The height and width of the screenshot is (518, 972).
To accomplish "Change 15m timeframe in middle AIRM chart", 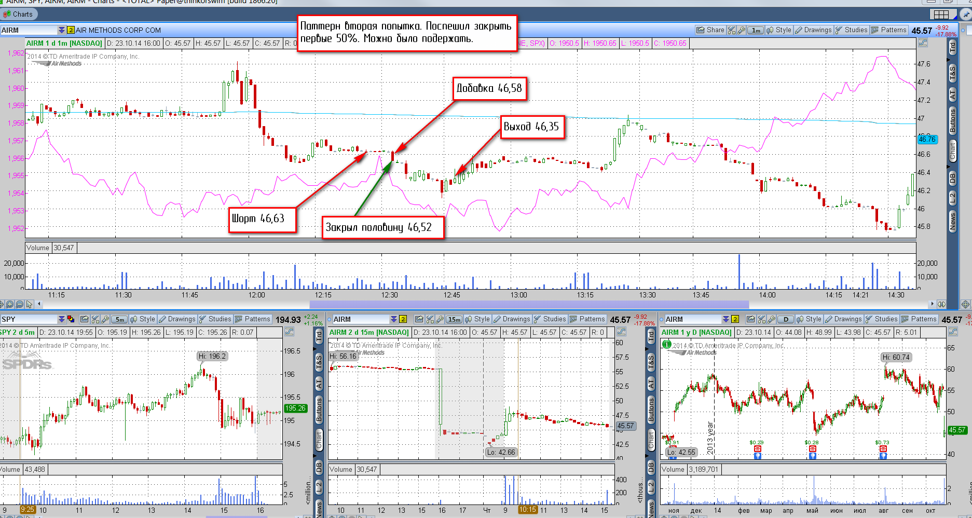I will (x=454, y=319).
